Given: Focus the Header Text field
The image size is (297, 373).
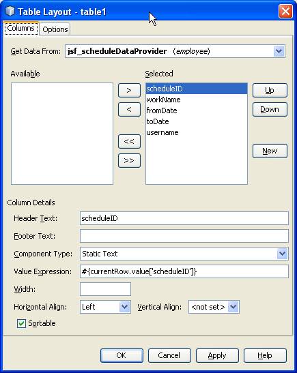Looking at the screenshot, I should click(184, 218).
